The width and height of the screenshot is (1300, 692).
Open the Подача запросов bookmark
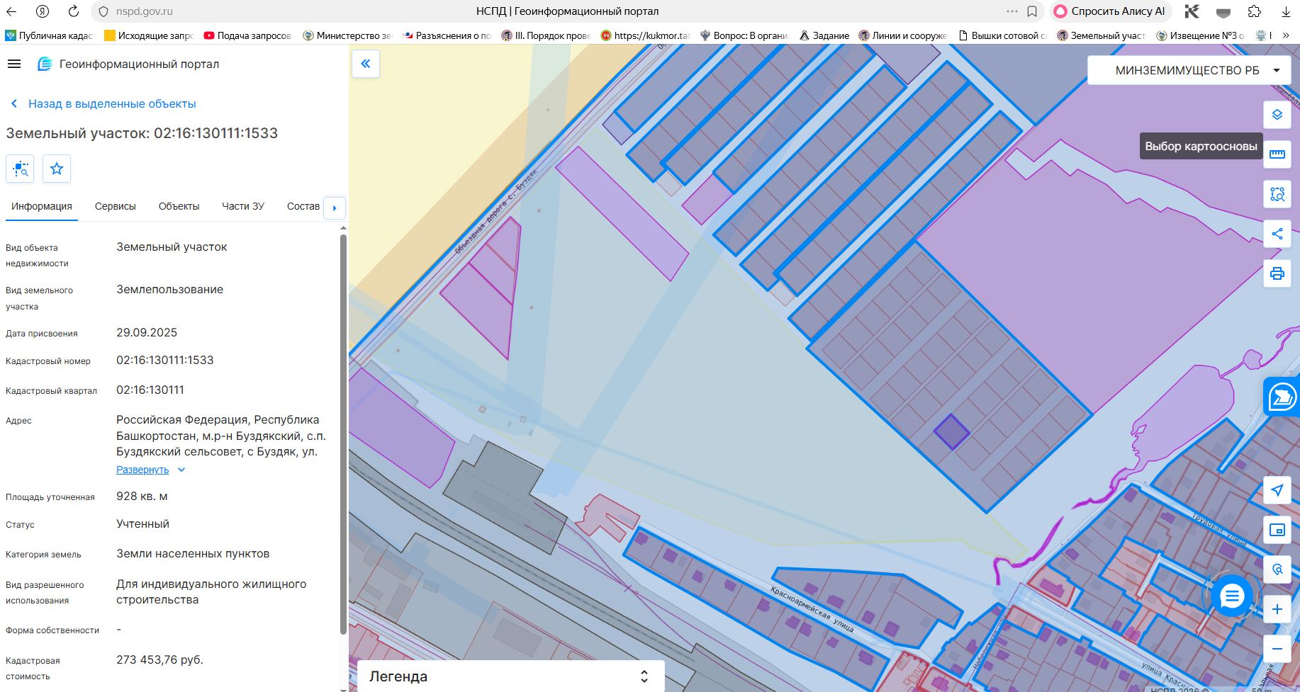click(247, 35)
